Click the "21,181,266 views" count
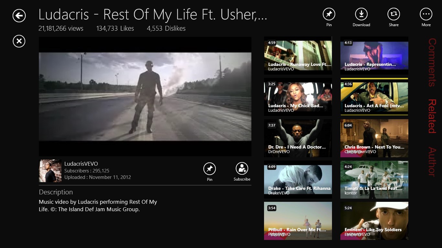This screenshot has width=442, height=248. click(x=61, y=28)
